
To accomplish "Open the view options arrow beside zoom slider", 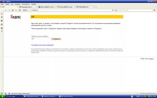I will (x=138, y=94).
